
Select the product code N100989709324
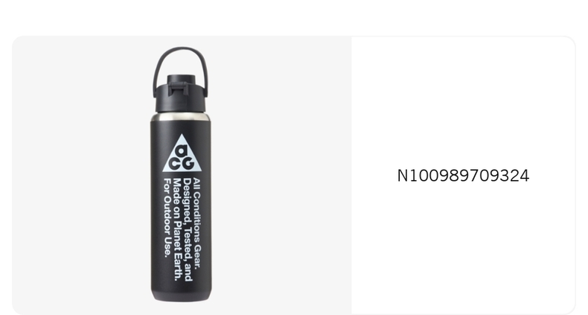[463, 176]
